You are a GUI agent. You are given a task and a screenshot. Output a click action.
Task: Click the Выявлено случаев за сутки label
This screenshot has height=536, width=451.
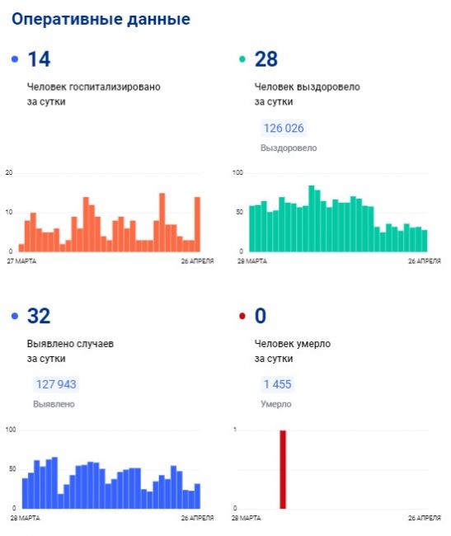click(x=70, y=351)
